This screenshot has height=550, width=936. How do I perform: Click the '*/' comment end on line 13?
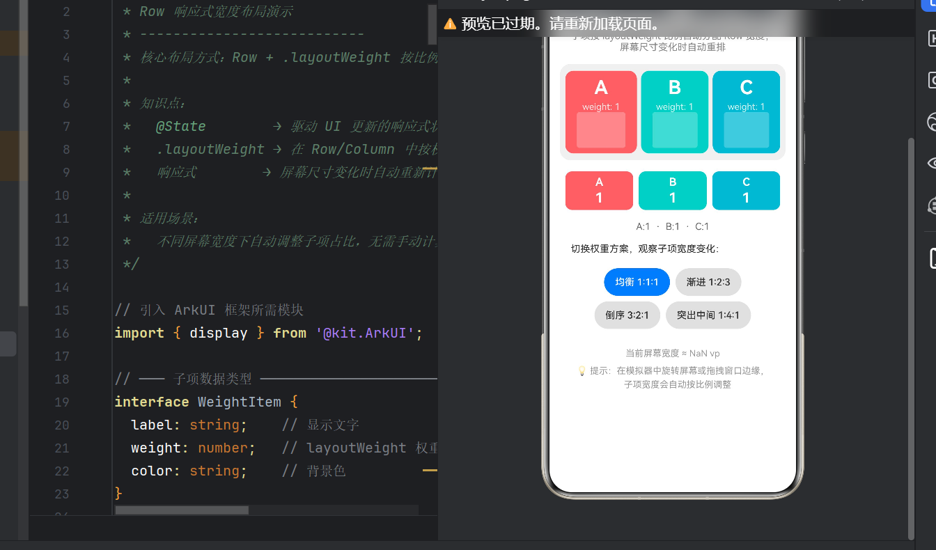131,264
